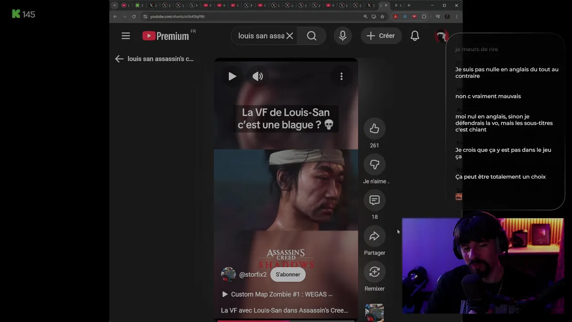
Task: Click the magnifier search button
Action: tap(311, 36)
